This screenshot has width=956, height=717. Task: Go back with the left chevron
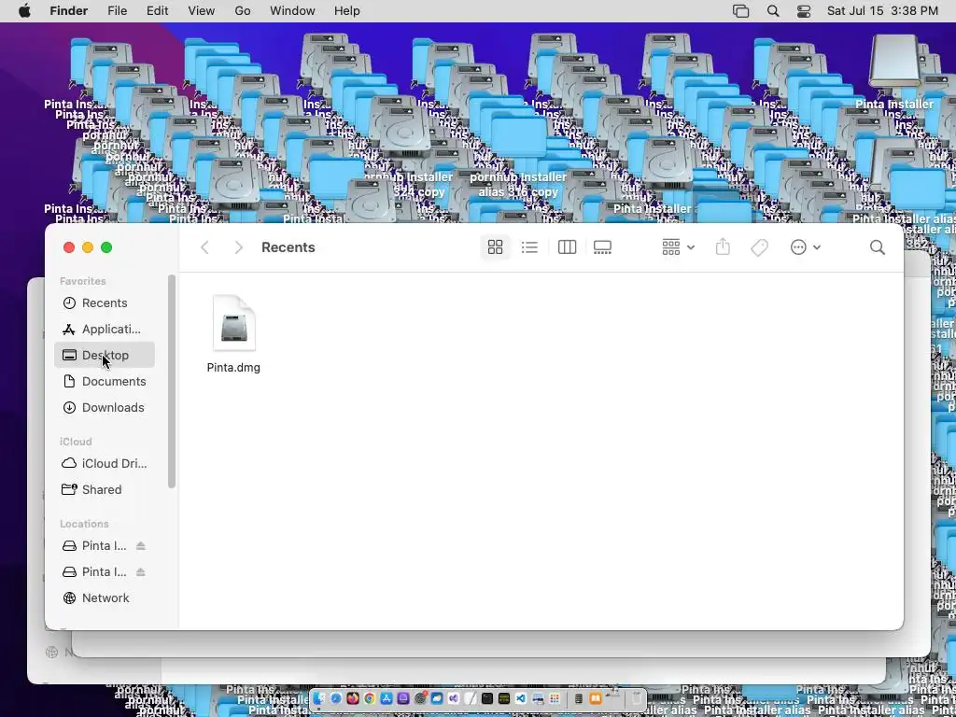coord(204,246)
